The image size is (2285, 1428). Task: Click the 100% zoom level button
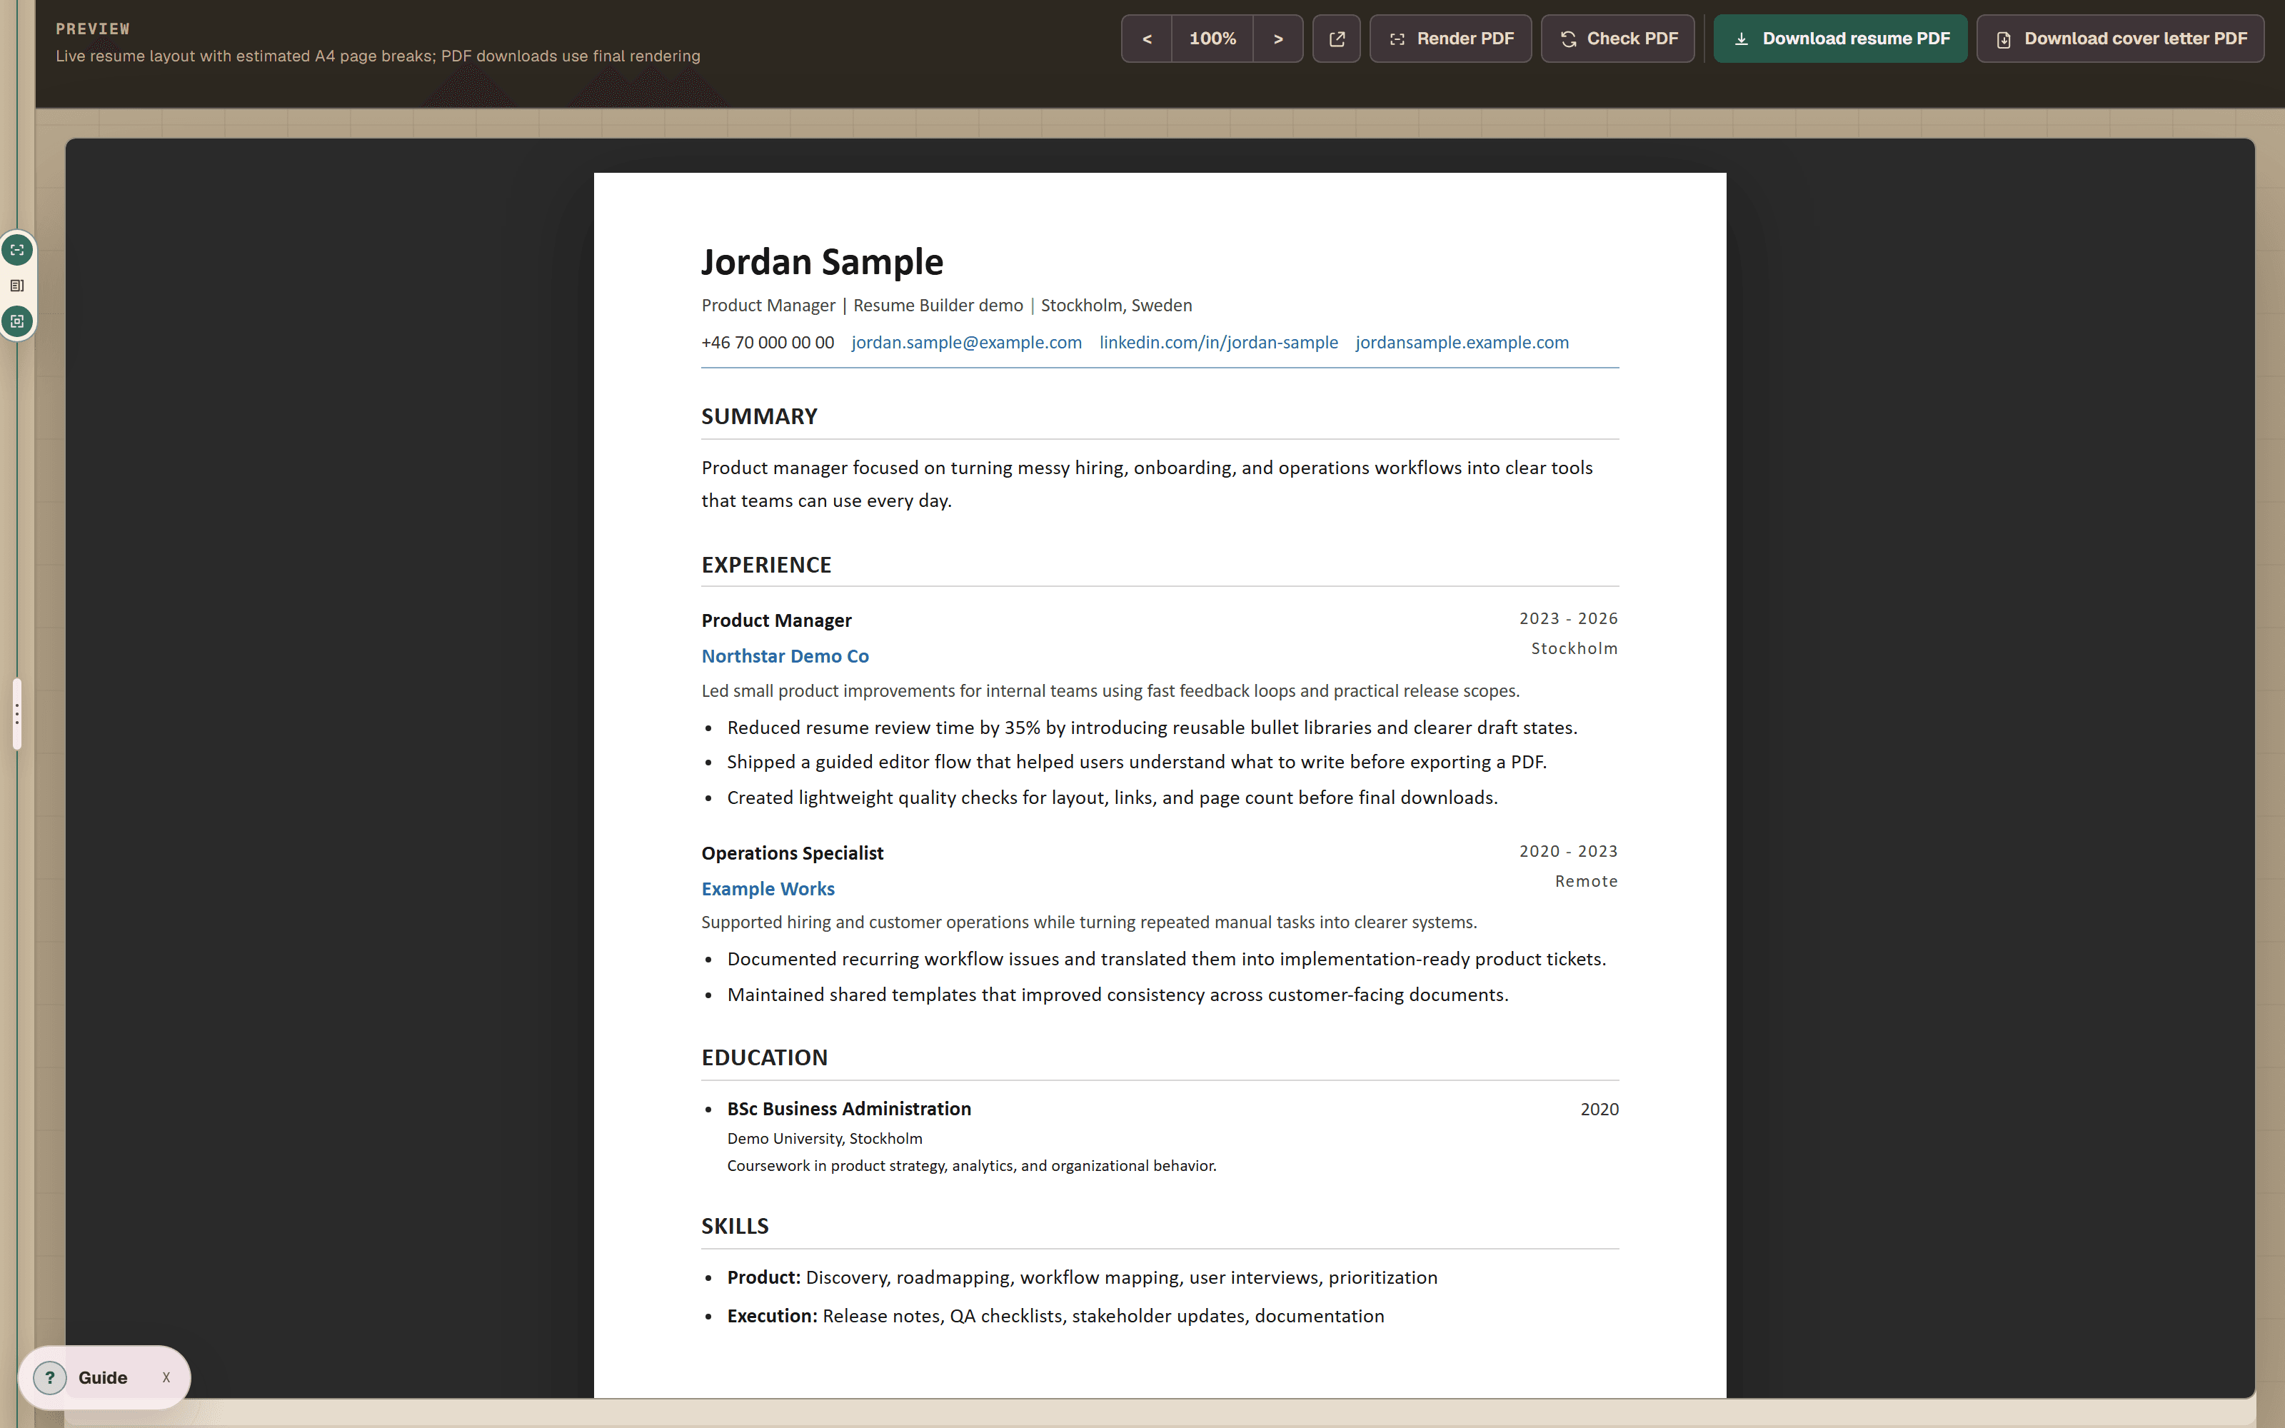1212,39
